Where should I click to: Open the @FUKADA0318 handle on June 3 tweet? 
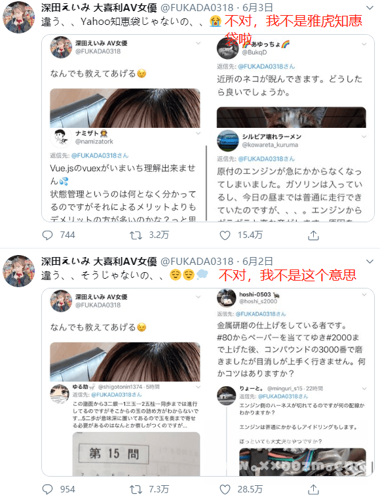point(197,8)
